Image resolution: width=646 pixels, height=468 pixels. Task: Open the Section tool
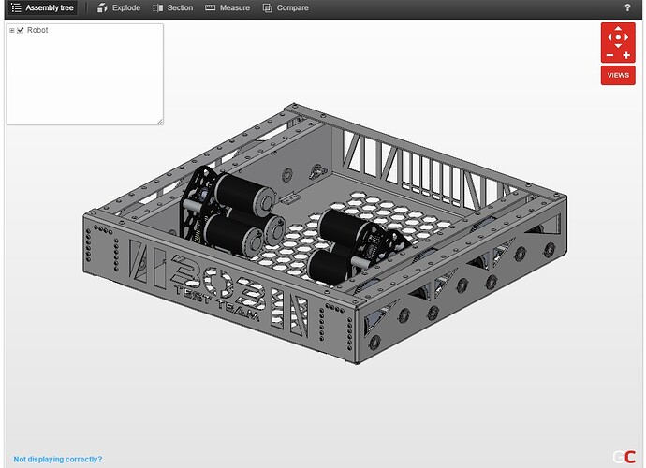tap(172, 7)
